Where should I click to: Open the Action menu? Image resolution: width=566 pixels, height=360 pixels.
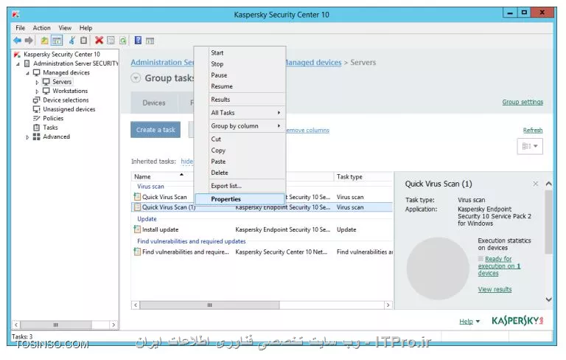[41, 28]
